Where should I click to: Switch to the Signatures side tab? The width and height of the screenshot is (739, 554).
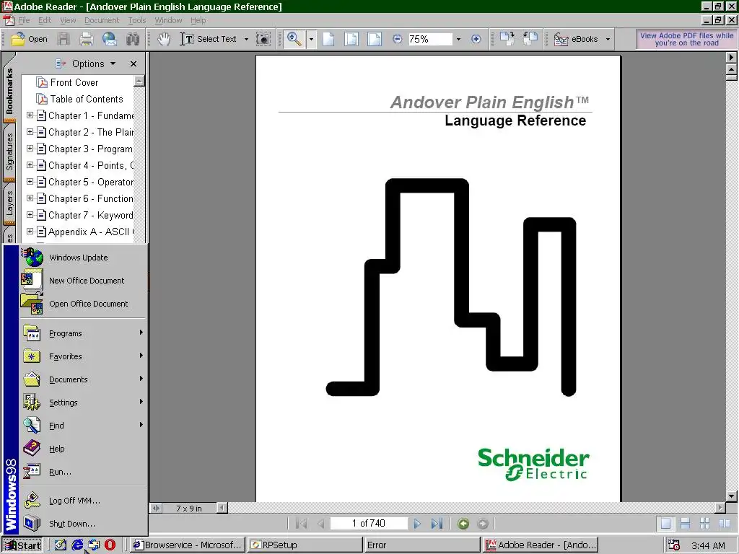coord(9,151)
